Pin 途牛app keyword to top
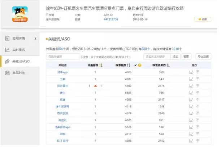Image resolution: width=221 pixels, height=150 pixels. pyautogui.click(x=198, y=72)
